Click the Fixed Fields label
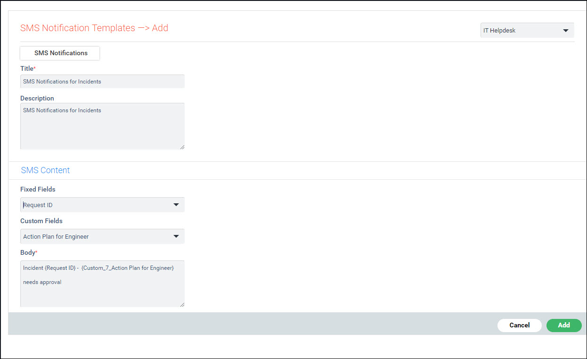 [x=38, y=189]
